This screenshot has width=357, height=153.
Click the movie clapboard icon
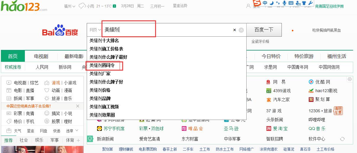pyautogui.click(x=9, y=90)
